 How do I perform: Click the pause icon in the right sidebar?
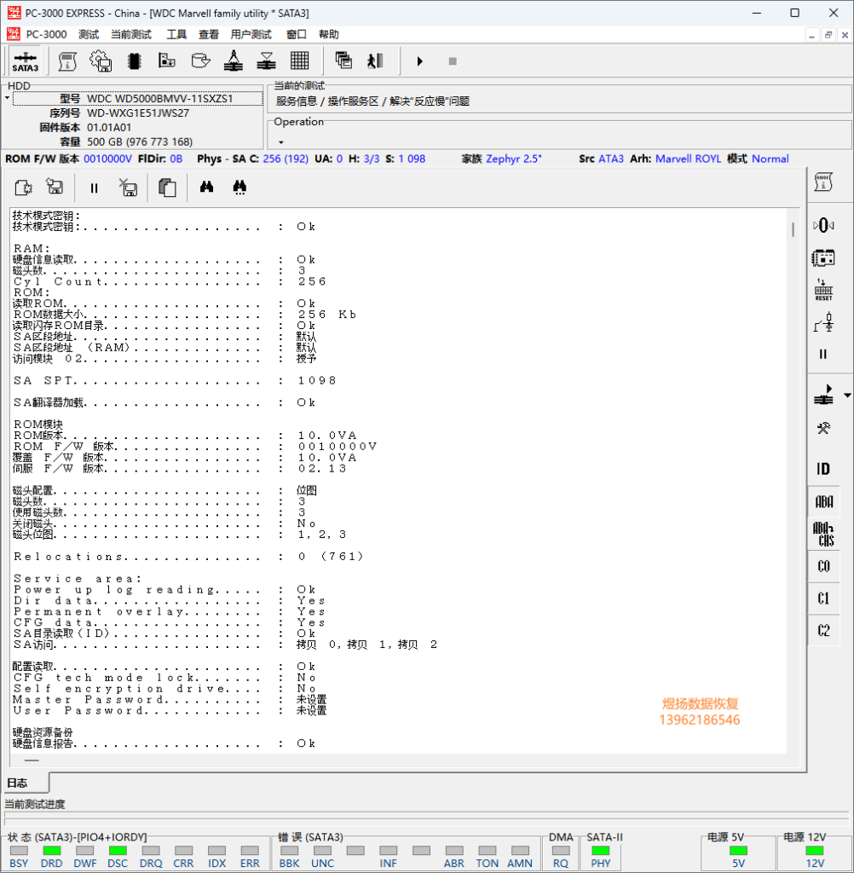[823, 354]
